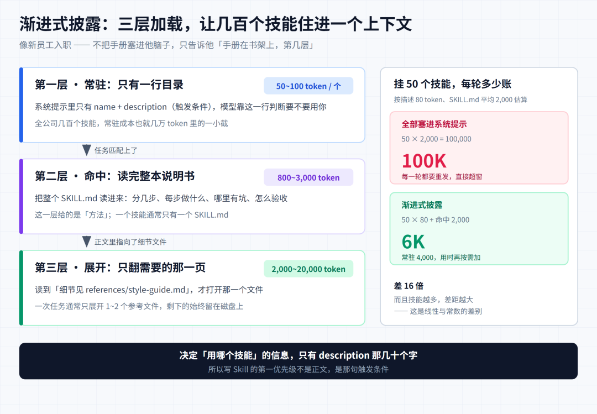Image resolution: width=597 pixels, height=414 pixels.
Task: Click the heading 挂 50 个技能，每轮多少账
Action: pyautogui.click(x=452, y=84)
